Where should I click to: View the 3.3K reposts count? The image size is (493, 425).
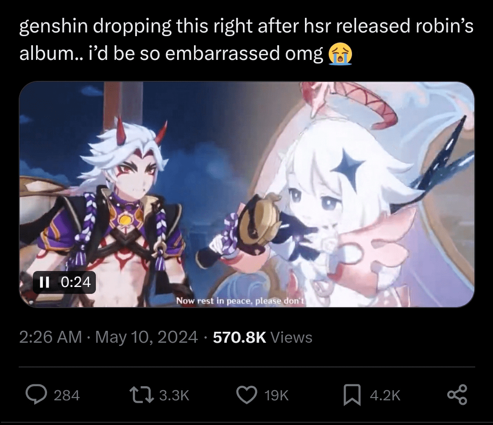174,395
